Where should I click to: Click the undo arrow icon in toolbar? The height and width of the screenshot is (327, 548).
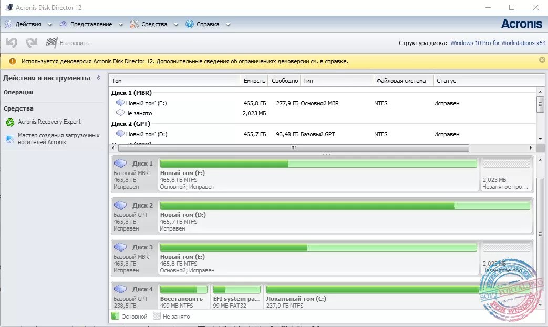(x=12, y=43)
